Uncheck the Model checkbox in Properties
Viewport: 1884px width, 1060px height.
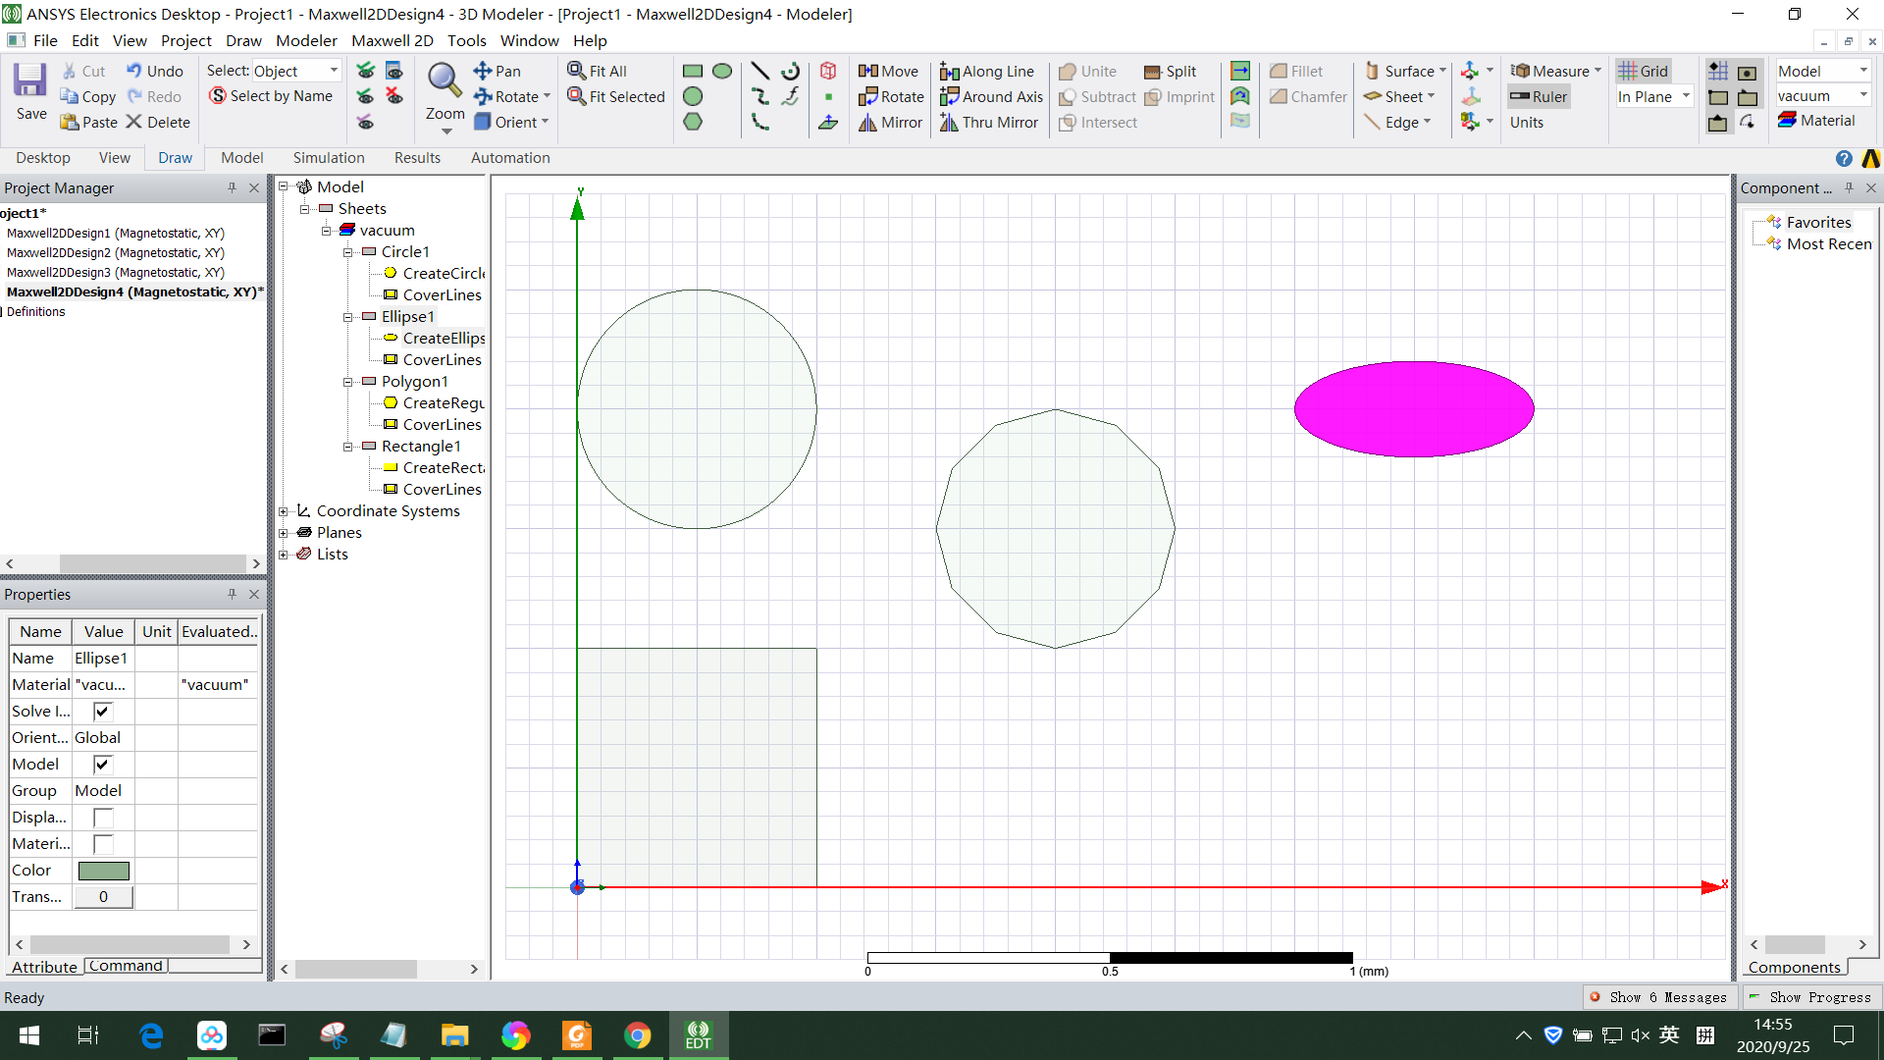tap(102, 764)
